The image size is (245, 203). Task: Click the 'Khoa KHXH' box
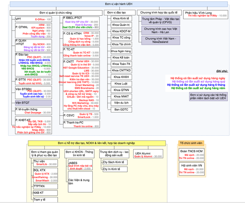121,77
